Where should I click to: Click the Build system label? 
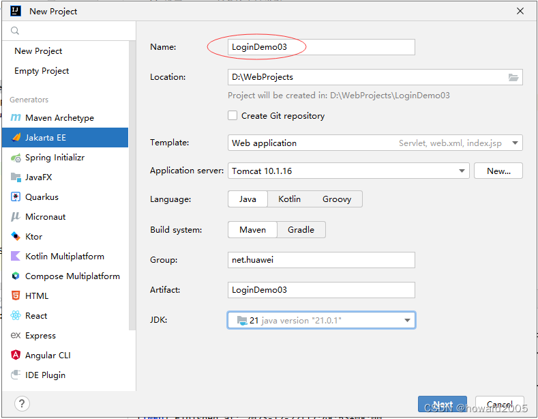176,230
